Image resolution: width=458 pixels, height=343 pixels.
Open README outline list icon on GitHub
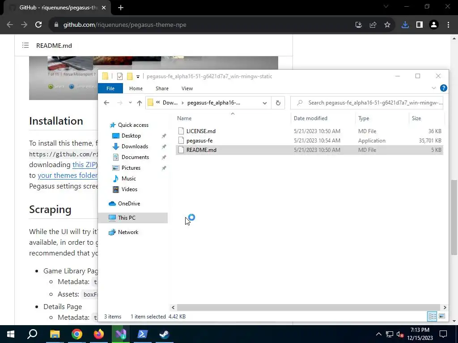pos(25,46)
